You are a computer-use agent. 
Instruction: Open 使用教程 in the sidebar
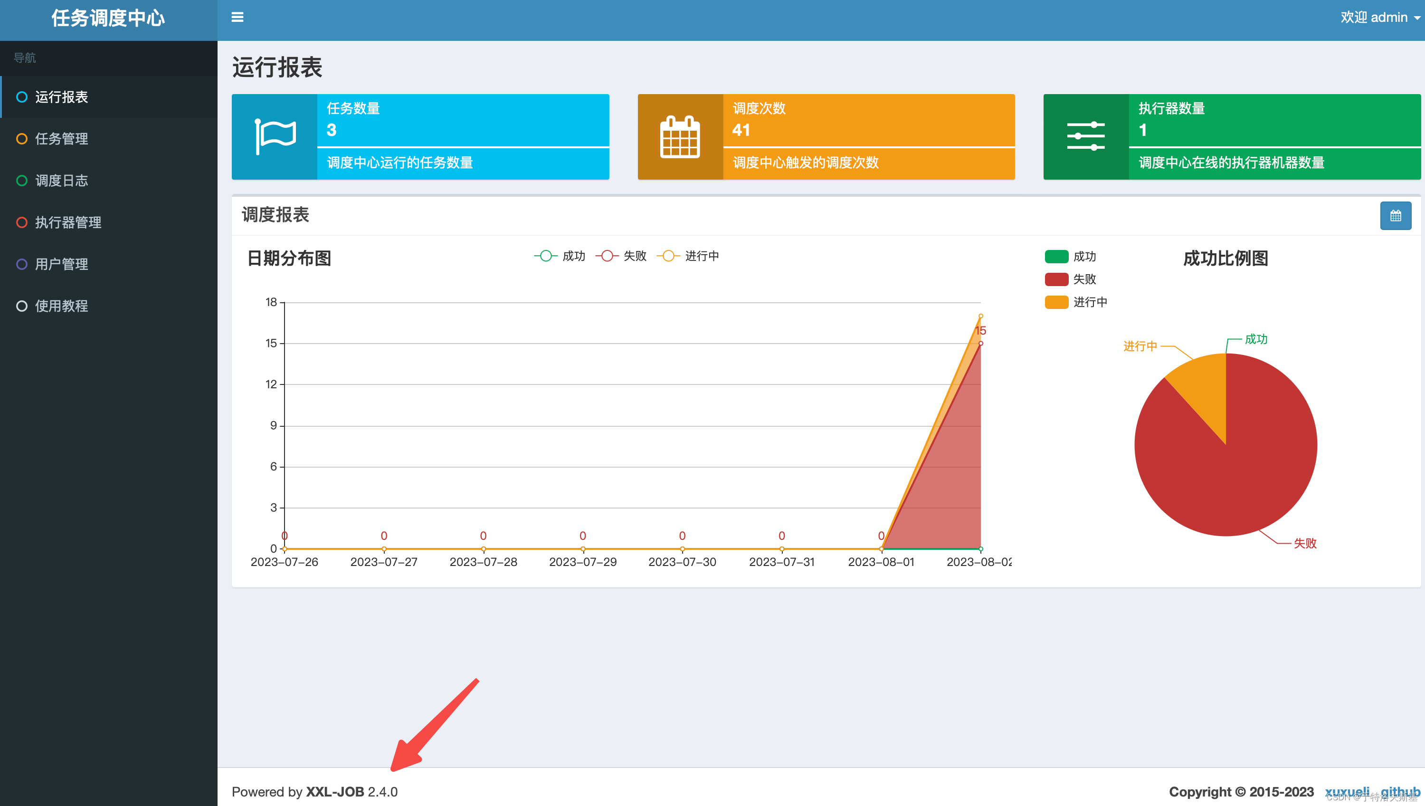click(61, 306)
